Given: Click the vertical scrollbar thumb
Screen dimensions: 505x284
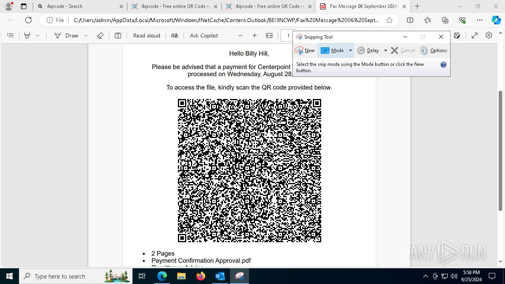Looking at the screenshot, I should tap(501, 150).
